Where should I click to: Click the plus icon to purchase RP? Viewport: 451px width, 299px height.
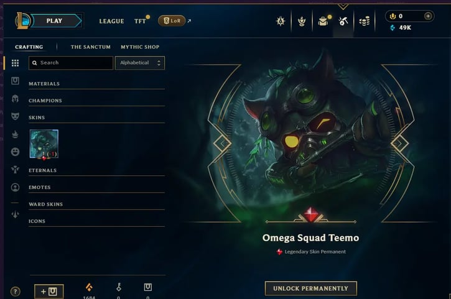pyautogui.click(x=428, y=16)
